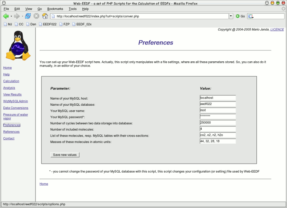This screenshot has height=208, width=287.
Task: Focus the MySQL password input field
Action: pos(218,116)
